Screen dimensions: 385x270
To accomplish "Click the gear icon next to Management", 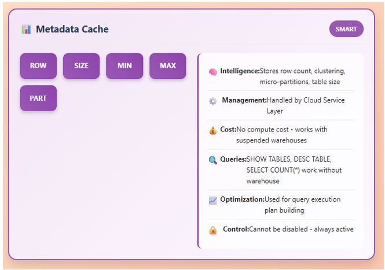I will (212, 101).
